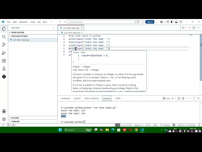Close the run time input.py editor tab
The height and width of the screenshot is (152, 202).
tap(81, 28)
